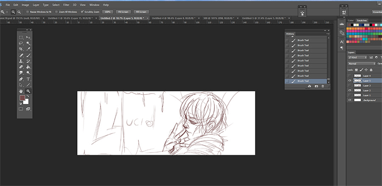The width and height of the screenshot is (382, 186).
Task: Enable Resize Windows to Fit checkbox
Action: pos(28,12)
